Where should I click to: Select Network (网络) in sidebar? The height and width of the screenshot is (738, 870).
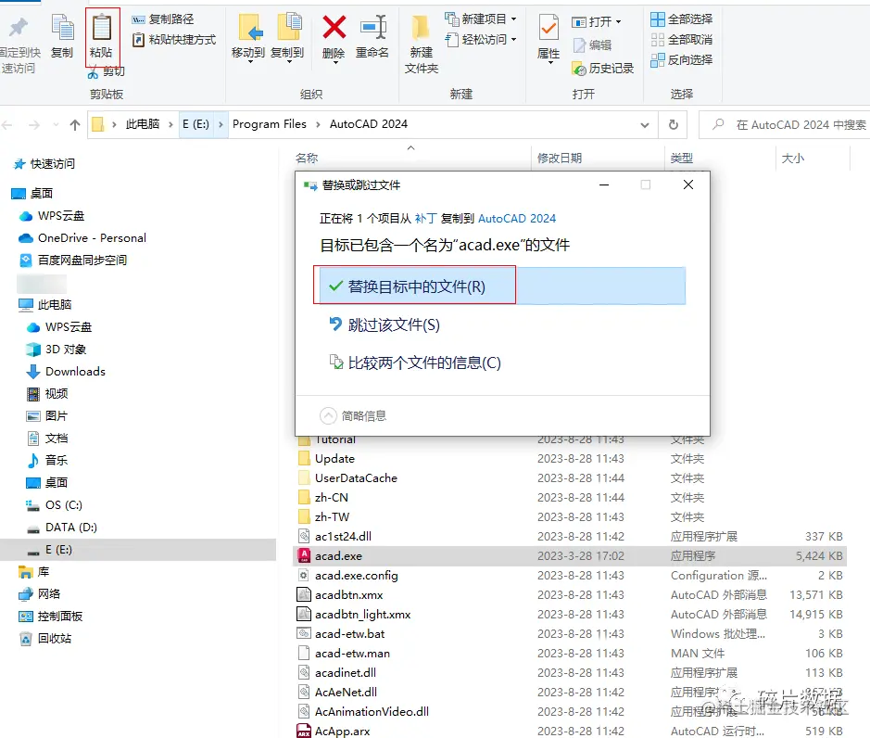[x=40, y=594]
